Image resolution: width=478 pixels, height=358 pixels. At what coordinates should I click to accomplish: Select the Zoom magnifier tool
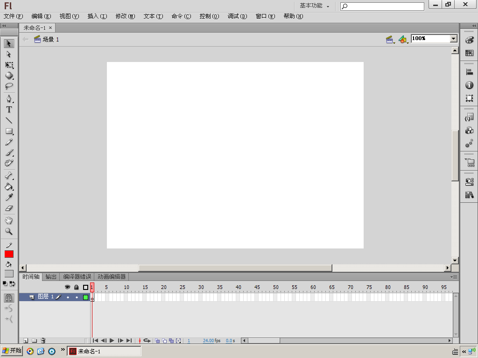click(x=9, y=231)
